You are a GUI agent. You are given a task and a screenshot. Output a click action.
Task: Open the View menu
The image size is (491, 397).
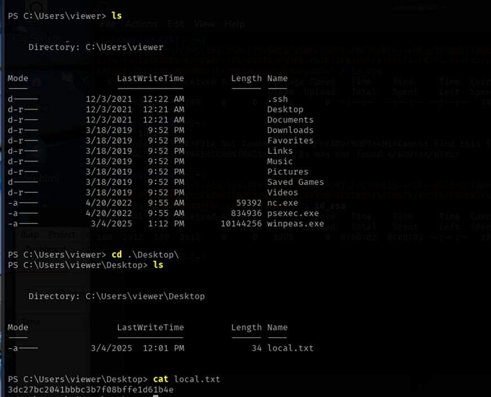[204, 24]
